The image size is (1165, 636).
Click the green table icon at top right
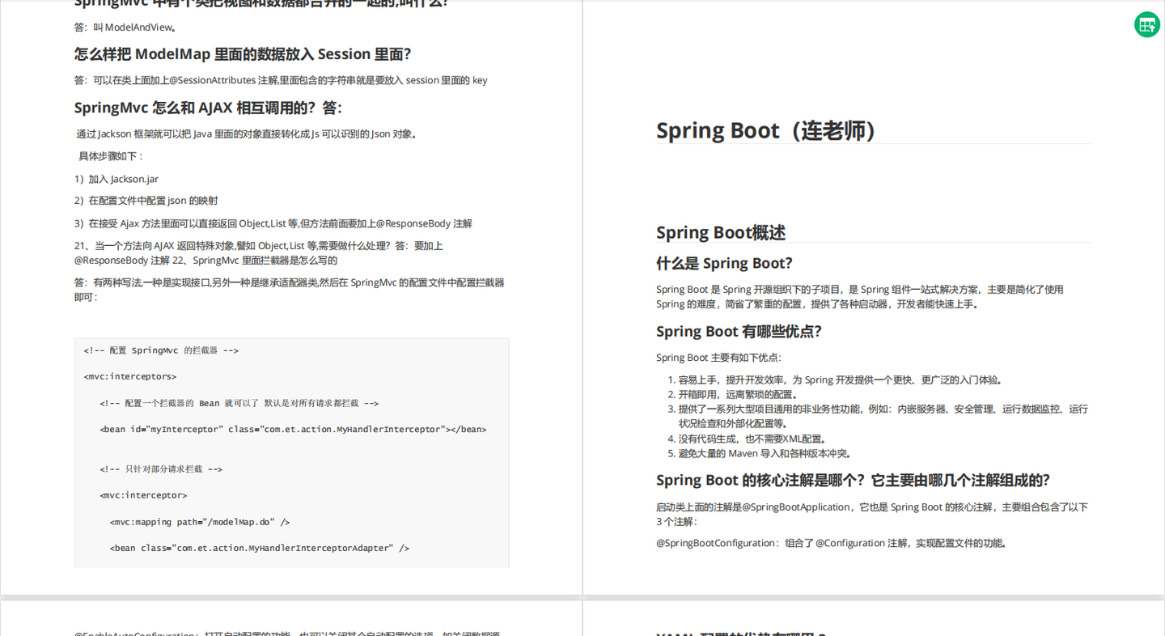1146,24
